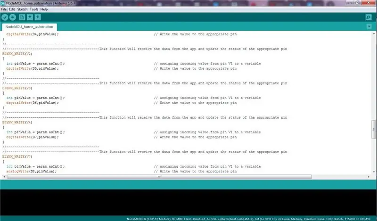Click the analogWrite(D8,pinValue) line
Viewport: 377px width, 221px height.
32,172
